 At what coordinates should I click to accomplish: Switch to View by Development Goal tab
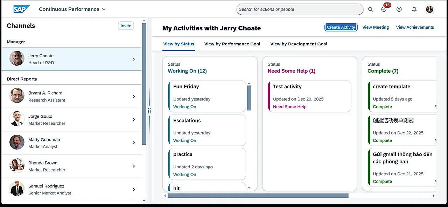tap(299, 44)
